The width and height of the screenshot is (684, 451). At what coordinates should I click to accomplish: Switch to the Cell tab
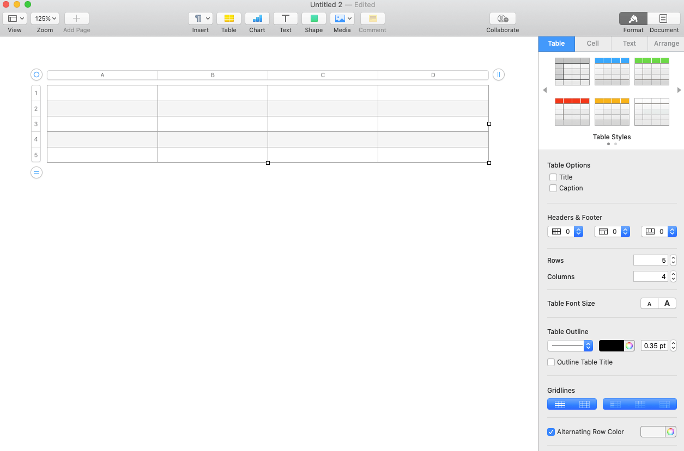tap(592, 44)
